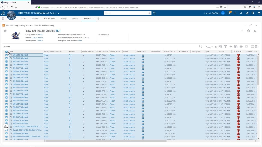The height and width of the screenshot is (147, 262).
Task: Uncheck the BM-201799(Default) row checkbox
Action: point(7,65)
